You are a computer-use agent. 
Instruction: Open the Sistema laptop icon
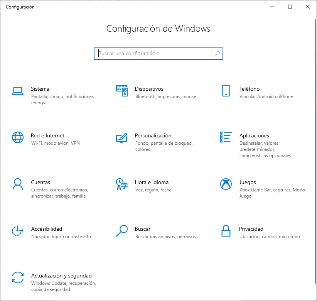tap(18, 91)
